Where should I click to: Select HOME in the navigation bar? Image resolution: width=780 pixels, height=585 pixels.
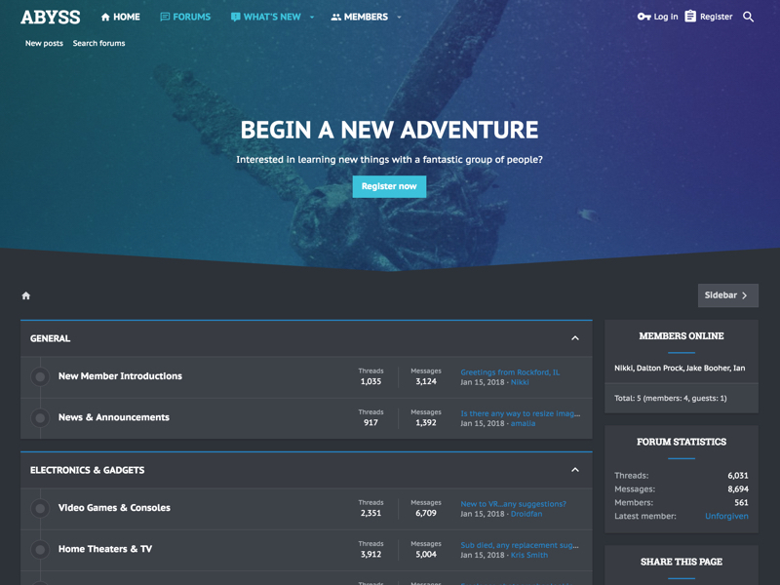121,17
